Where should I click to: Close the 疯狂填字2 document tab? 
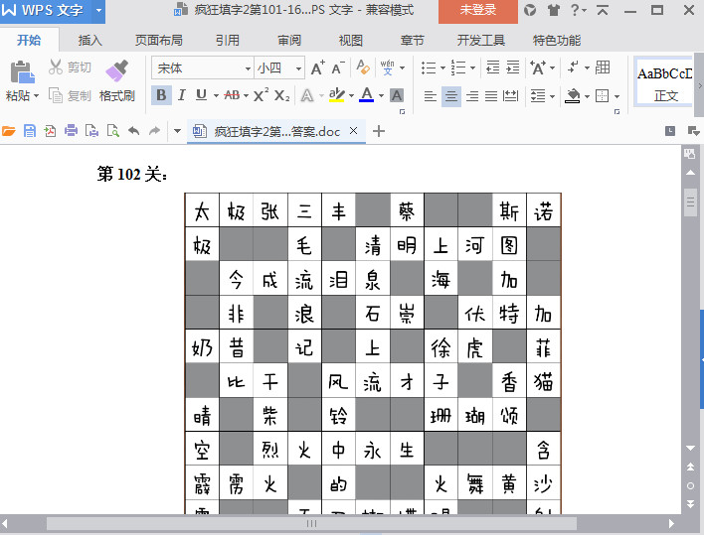tap(353, 130)
